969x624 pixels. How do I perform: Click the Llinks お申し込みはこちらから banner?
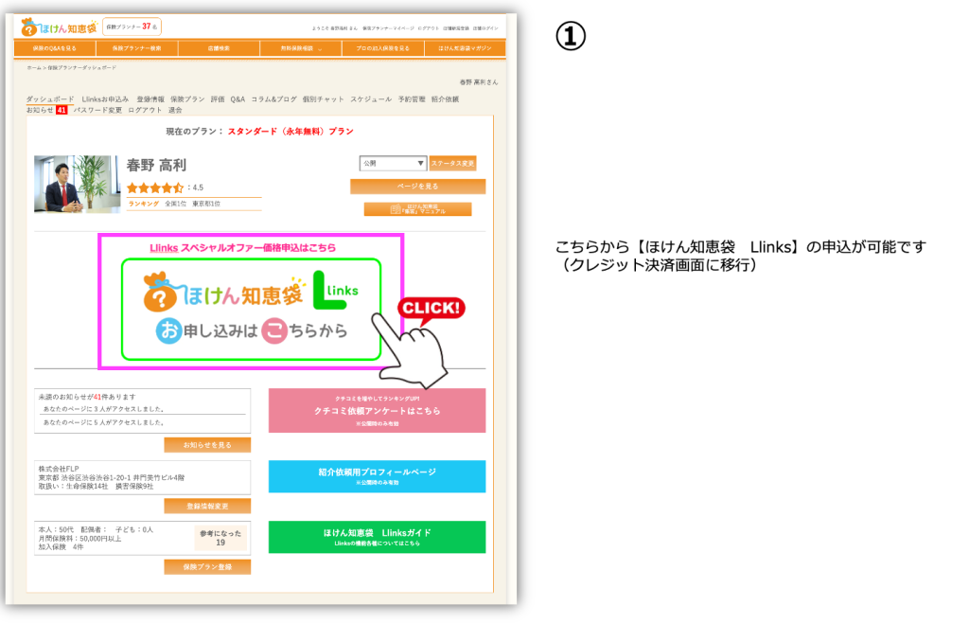click(251, 310)
